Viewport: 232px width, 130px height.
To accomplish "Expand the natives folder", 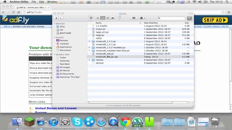I will coord(90,60).
